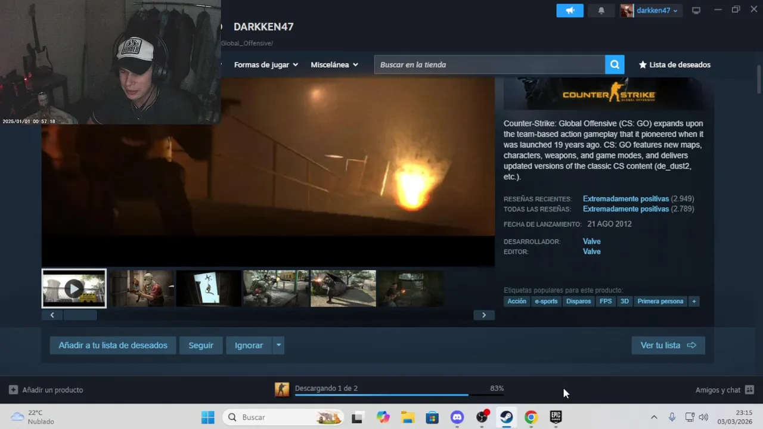Viewport: 763px width, 429px height.
Task: Click the plus button after the tags
Action: click(694, 301)
